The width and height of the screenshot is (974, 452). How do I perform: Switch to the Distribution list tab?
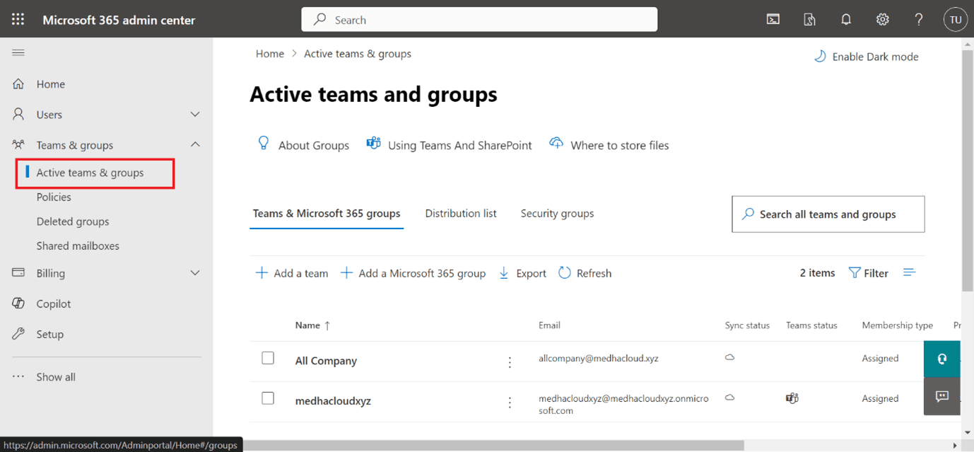[461, 213]
